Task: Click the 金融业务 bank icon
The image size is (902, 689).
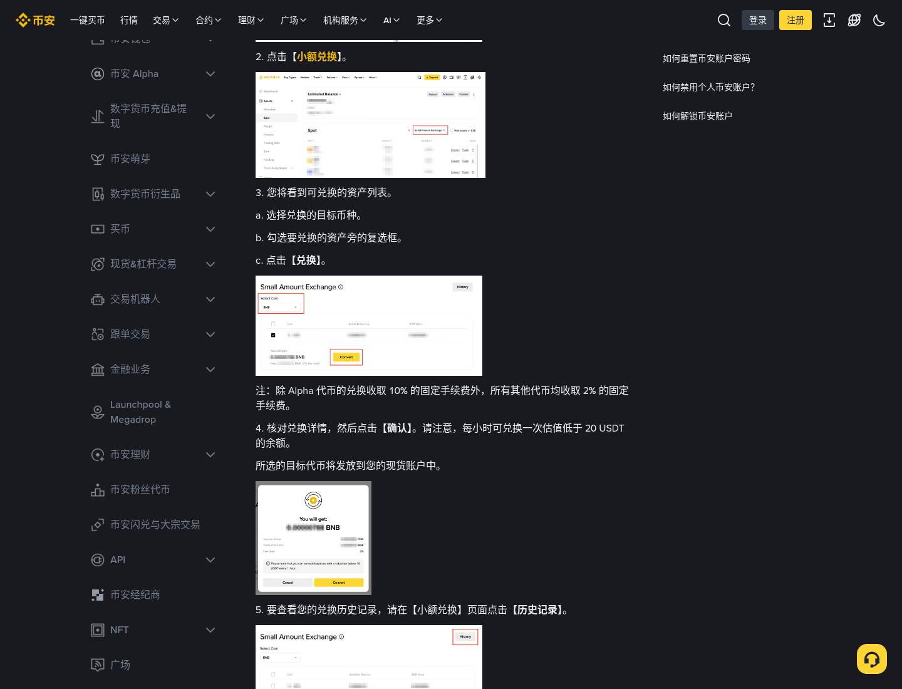Action: (98, 370)
